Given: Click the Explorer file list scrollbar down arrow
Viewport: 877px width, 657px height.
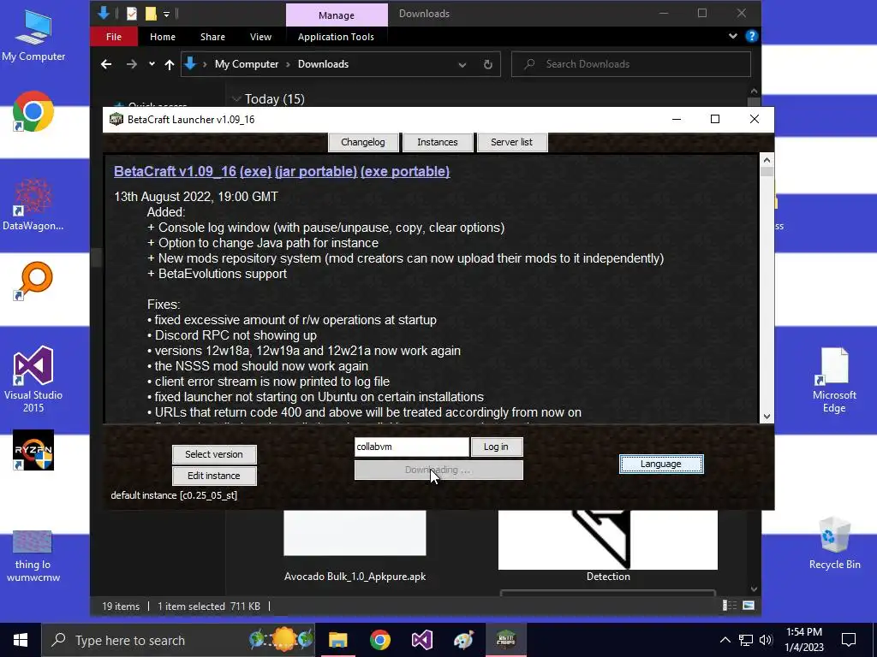Looking at the screenshot, I should point(754,589).
